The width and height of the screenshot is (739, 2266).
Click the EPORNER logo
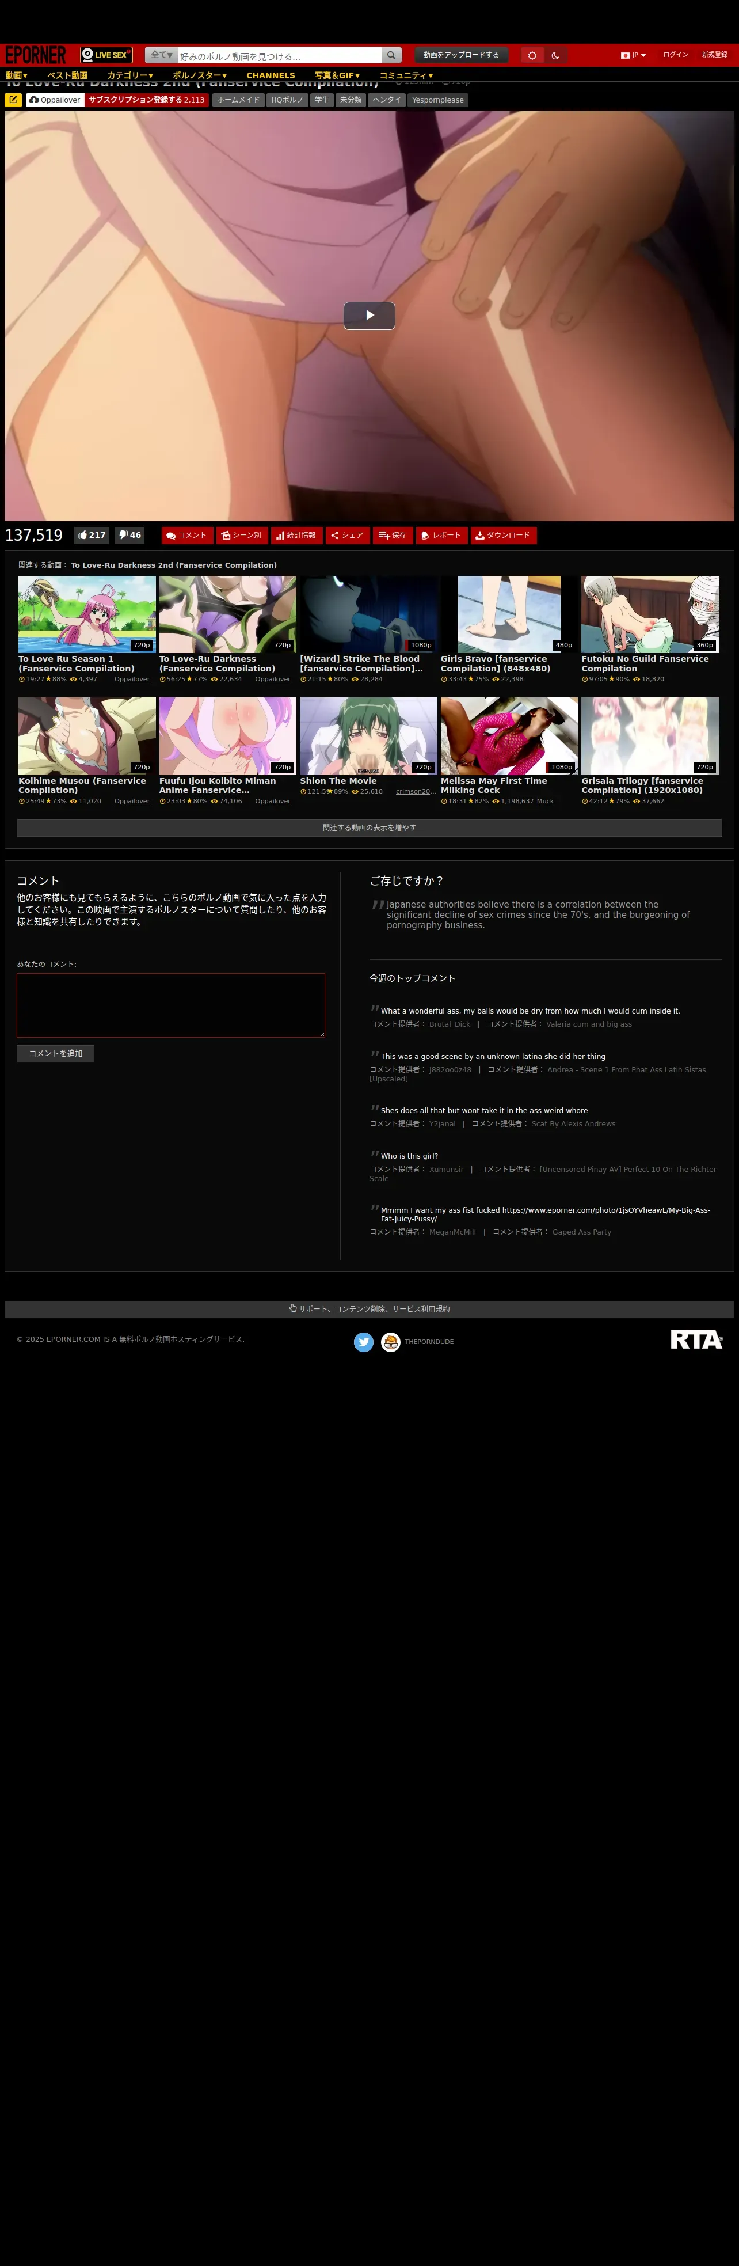tap(36, 55)
